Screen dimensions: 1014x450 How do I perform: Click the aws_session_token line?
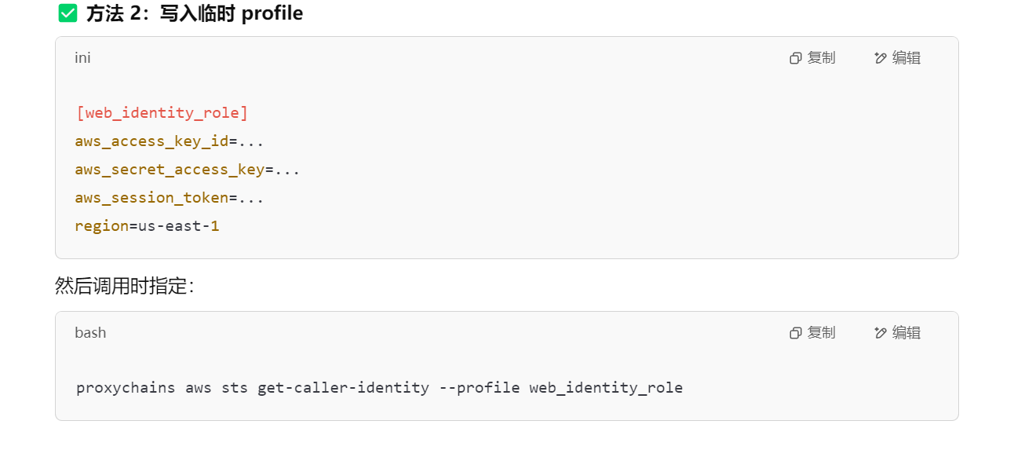[170, 198]
